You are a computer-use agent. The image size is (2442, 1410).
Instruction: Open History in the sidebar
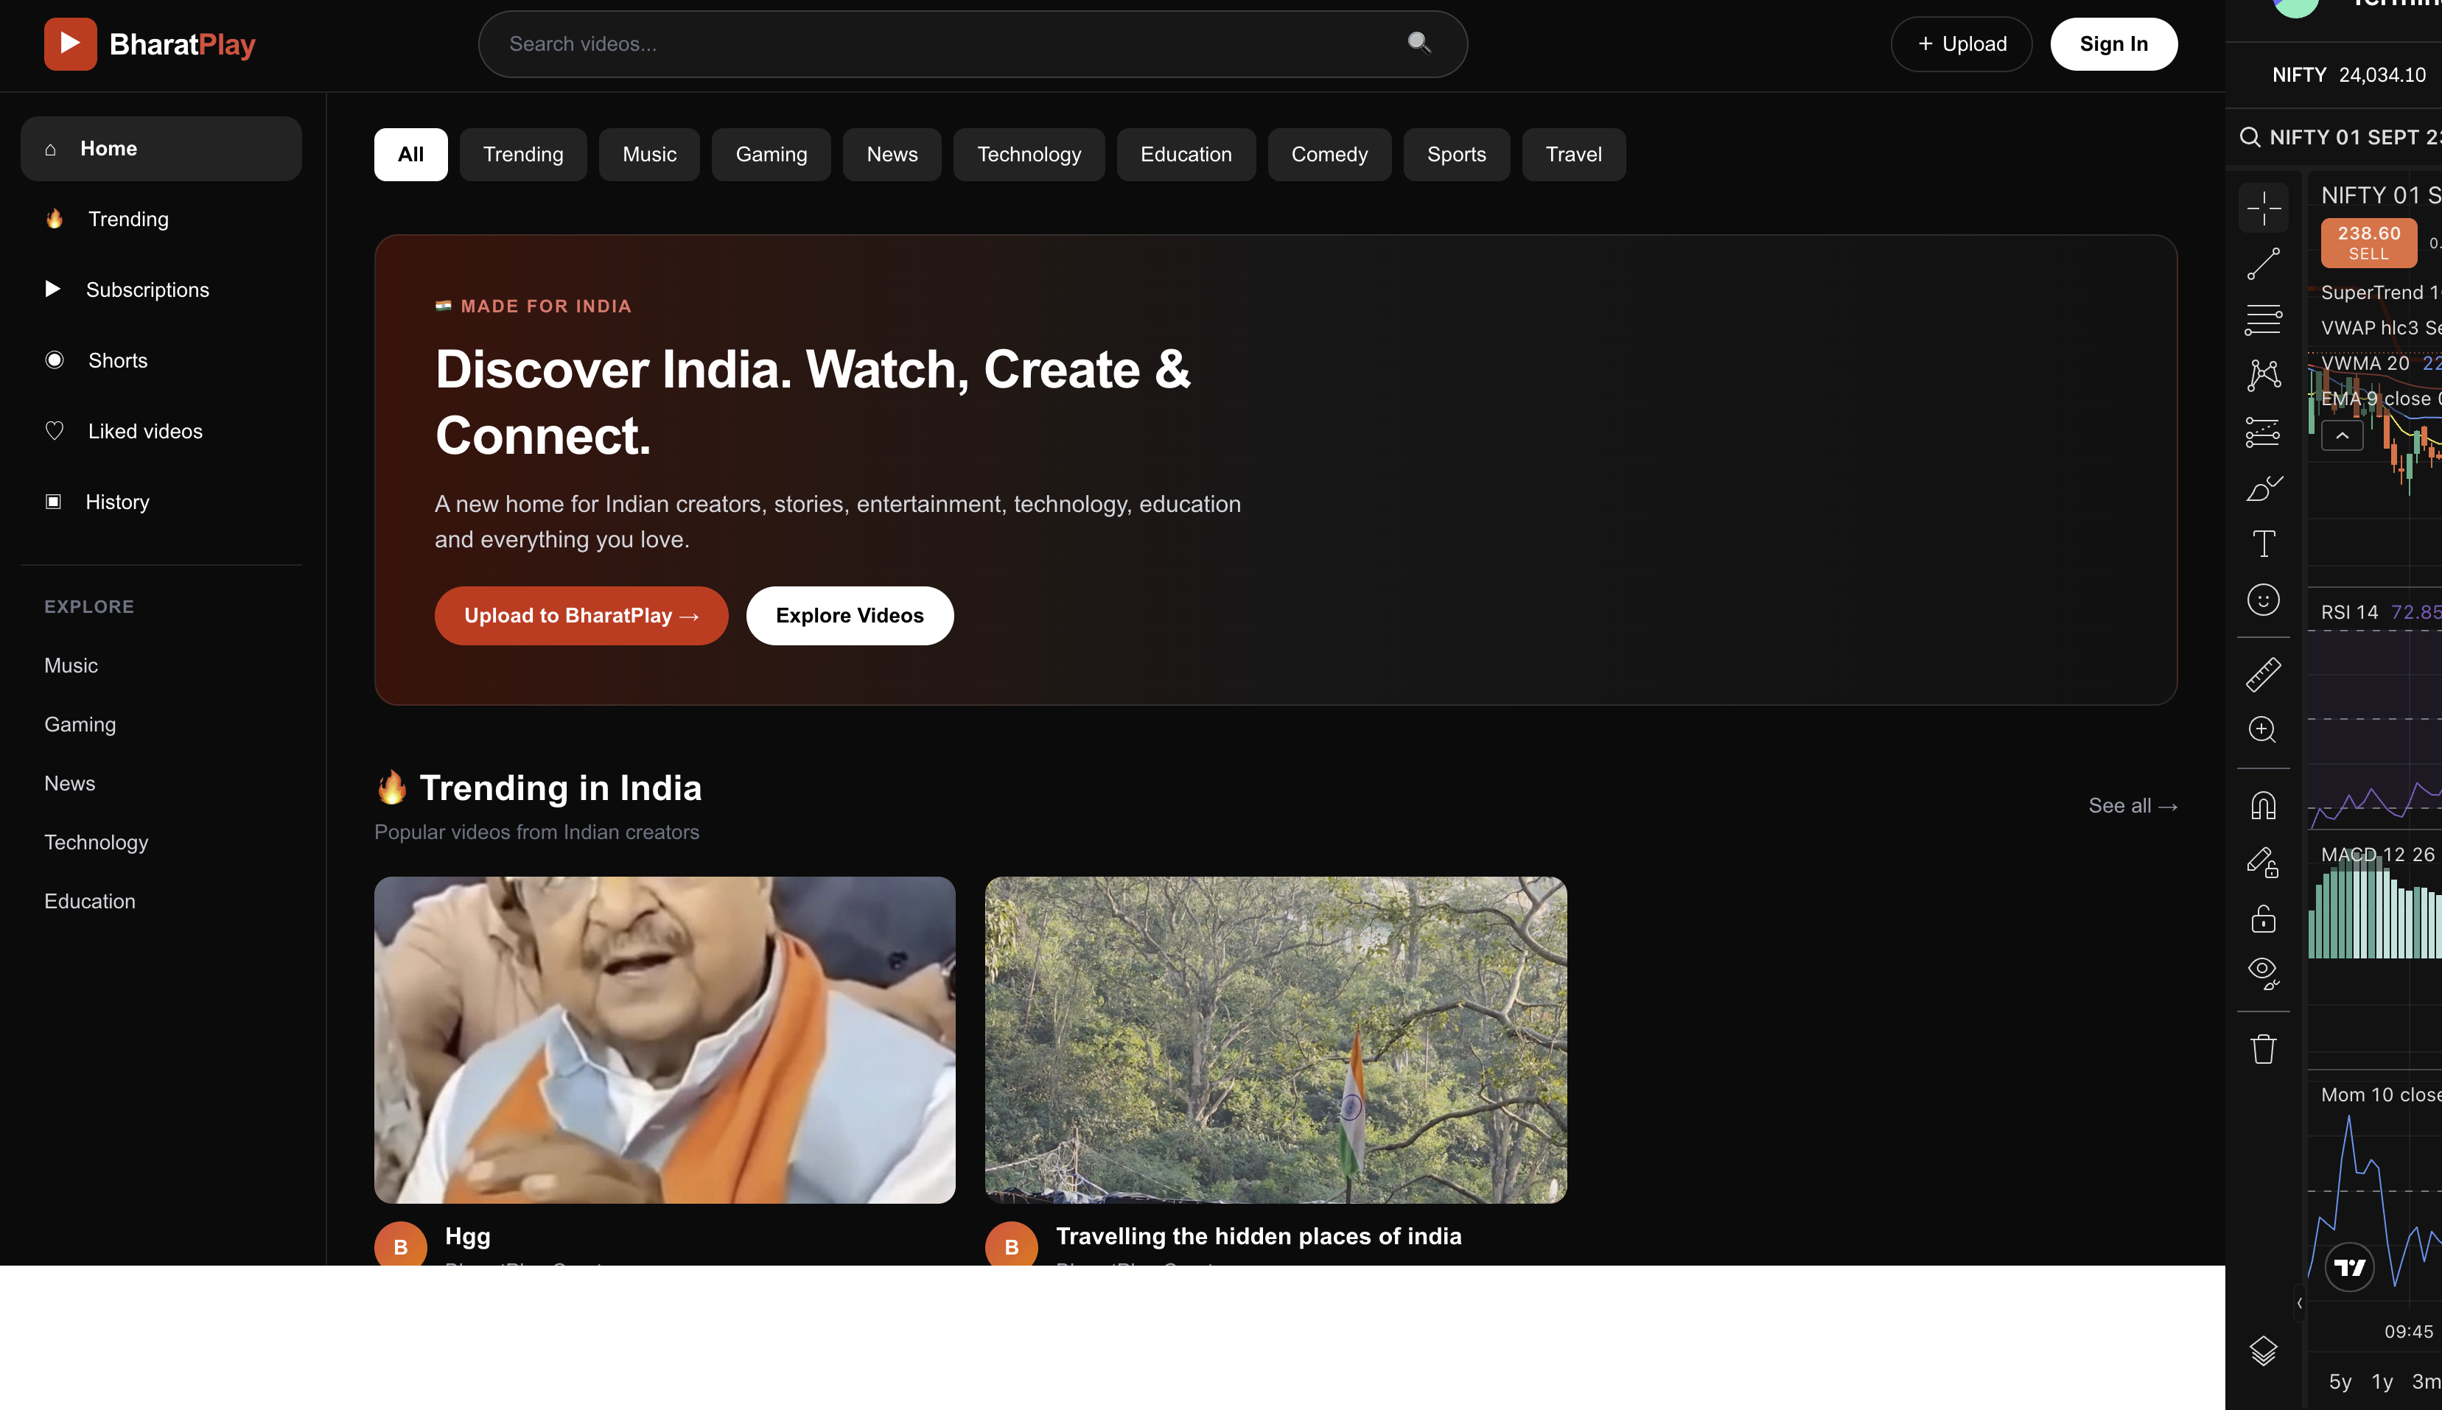tap(161, 502)
